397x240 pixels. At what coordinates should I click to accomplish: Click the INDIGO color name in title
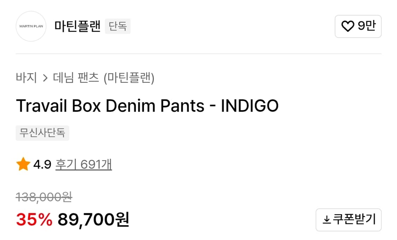[x=250, y=106]
